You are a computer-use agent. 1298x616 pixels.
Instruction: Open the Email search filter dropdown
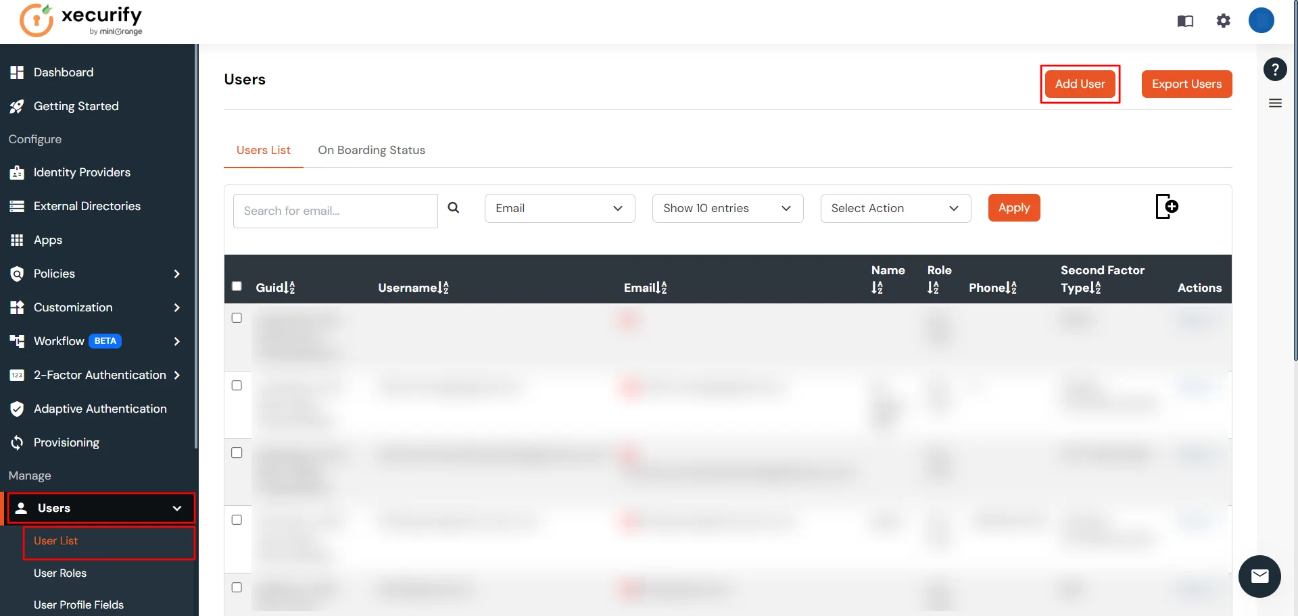[560, 208]
